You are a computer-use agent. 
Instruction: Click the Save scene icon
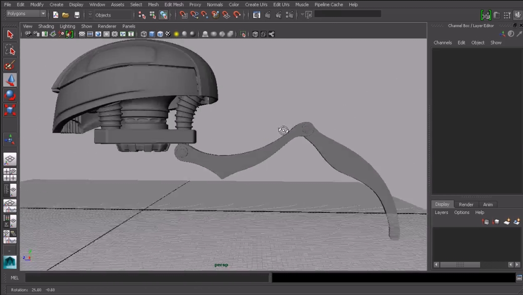pyautogui.click(x=77, y=15)
